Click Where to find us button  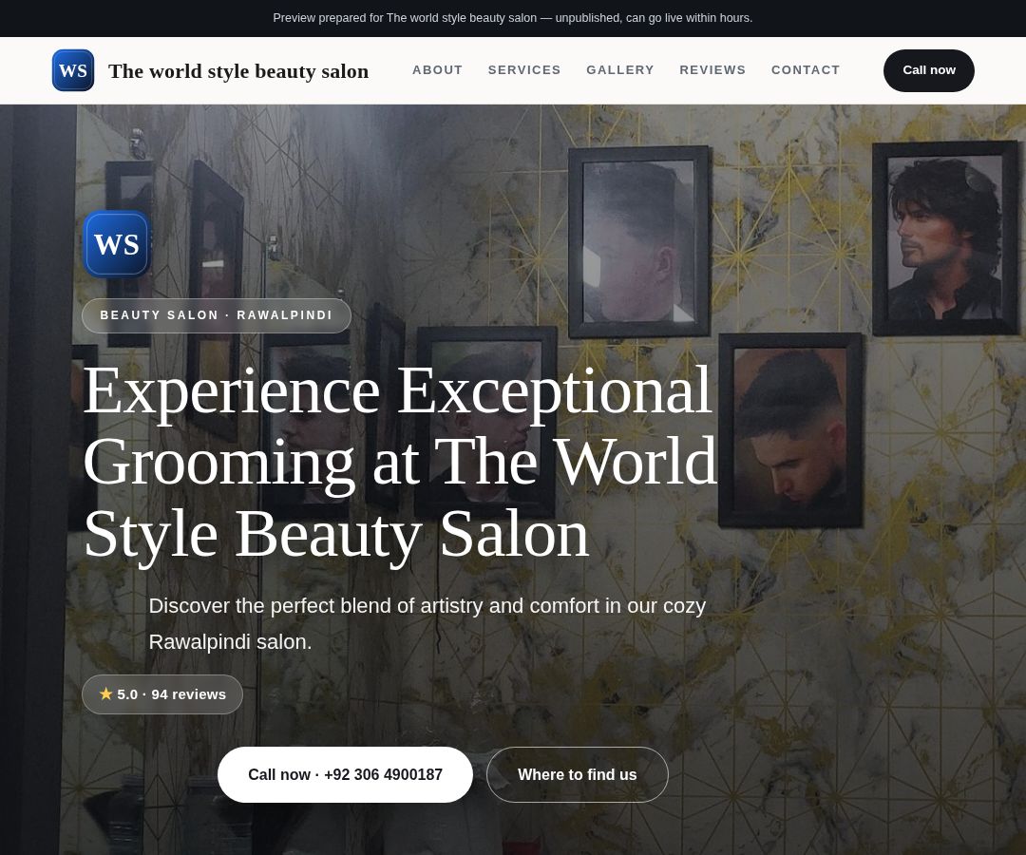point(578,774)
